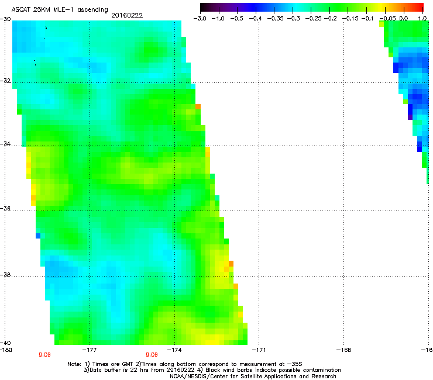
Task: Click the title 'ASCAT 25KM MLE-1 ascending'
Action: coord(60,9)
